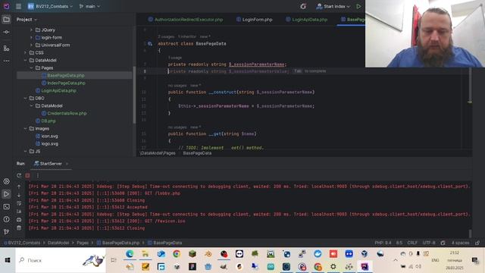Viewport: 485px width, 273px height.
Task: Open the Git tool window
Action: tap(6, 231)
